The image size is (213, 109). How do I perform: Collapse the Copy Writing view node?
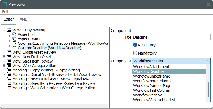click(4, 30)
